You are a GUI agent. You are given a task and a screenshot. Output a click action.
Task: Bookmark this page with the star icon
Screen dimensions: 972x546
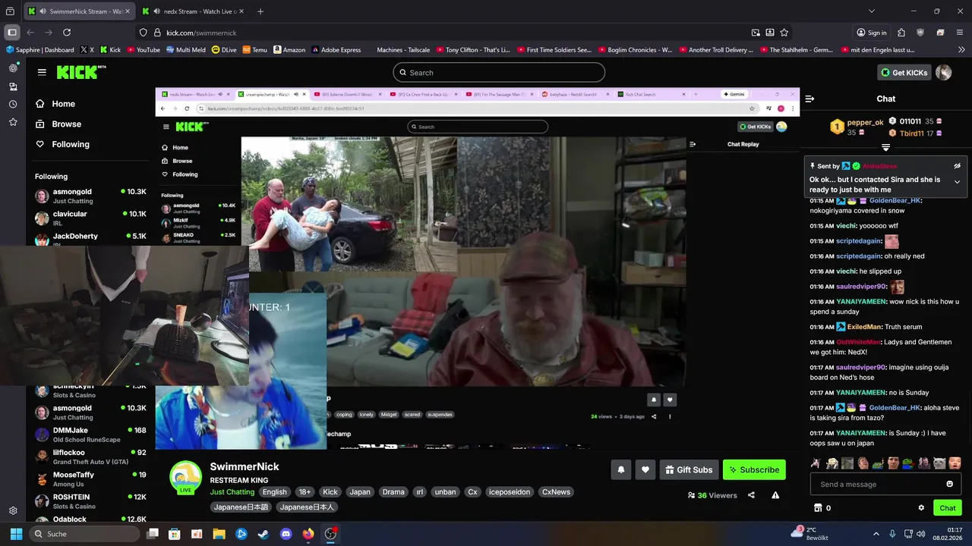point(784,33)
